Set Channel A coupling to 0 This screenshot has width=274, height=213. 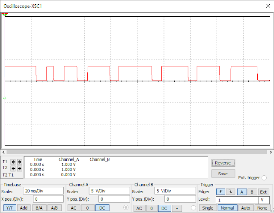click(x=87, y=208)
